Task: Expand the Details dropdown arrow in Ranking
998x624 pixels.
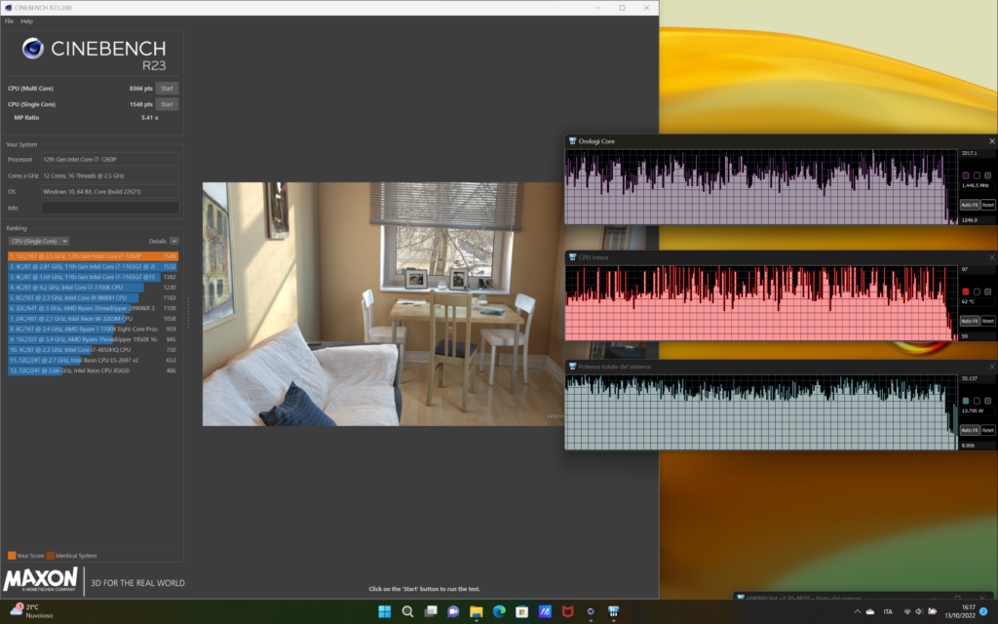Action: (174, 242)
